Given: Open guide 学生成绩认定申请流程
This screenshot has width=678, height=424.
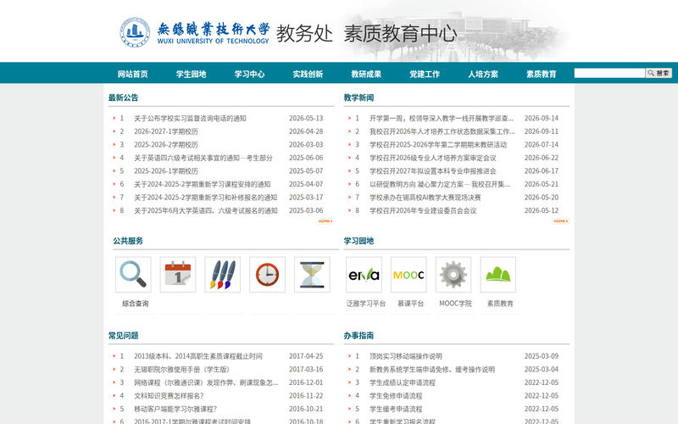Looking at the screenshot, I should 402,382.
